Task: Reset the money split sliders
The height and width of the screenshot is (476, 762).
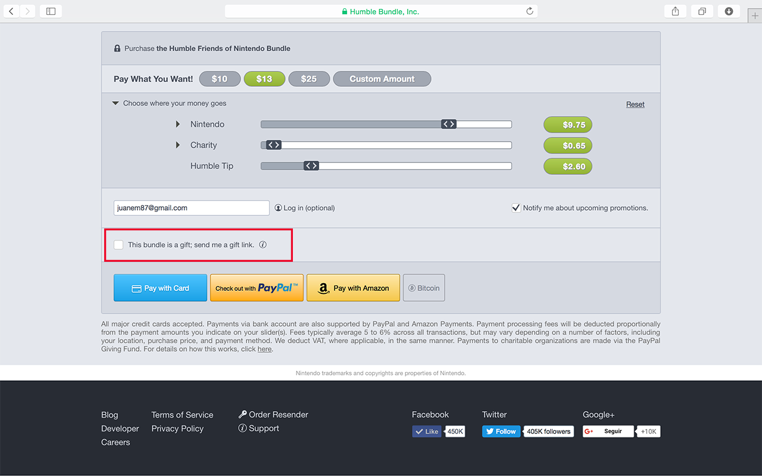Action: click(x=635, y=104)
